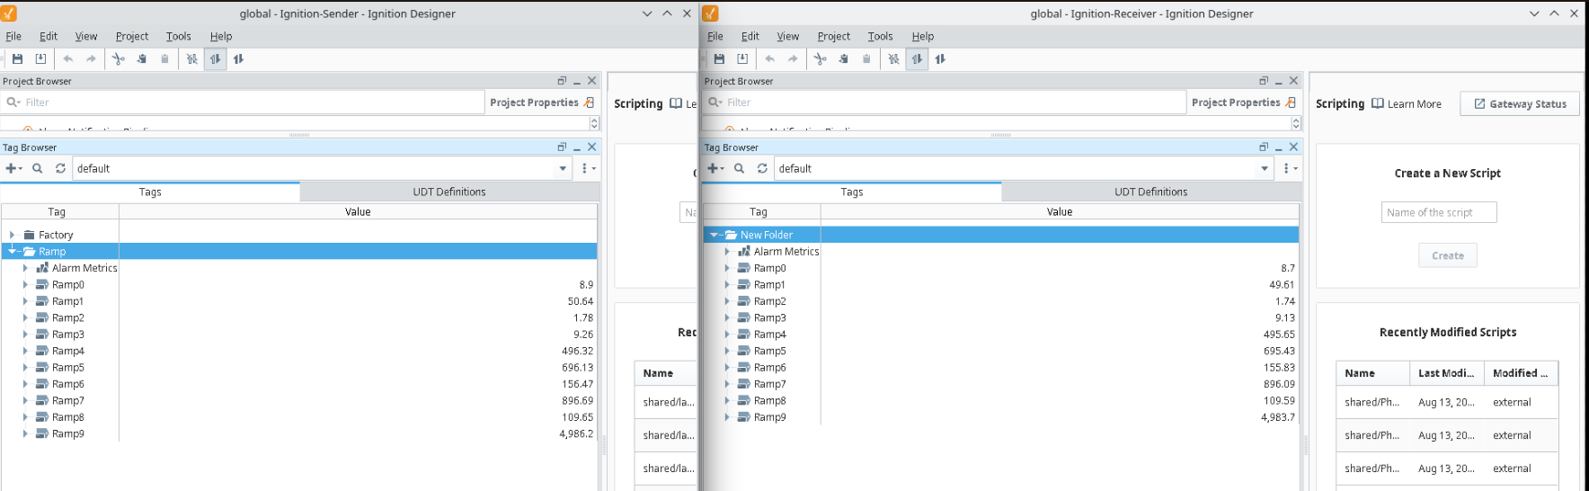
Task: Open Gateway Status in Receiver window
Action: point(1519,103)
